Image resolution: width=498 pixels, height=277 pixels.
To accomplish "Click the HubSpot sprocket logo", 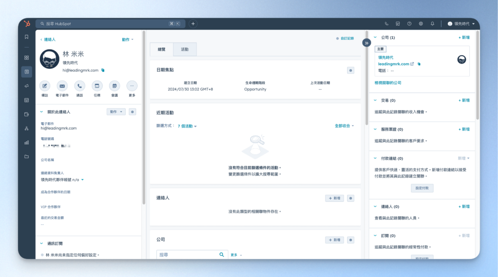I will click(27, 23).
